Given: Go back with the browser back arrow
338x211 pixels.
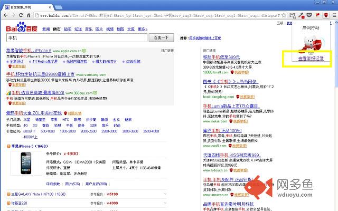Looking at the screenshot, I should coord(6,15).
